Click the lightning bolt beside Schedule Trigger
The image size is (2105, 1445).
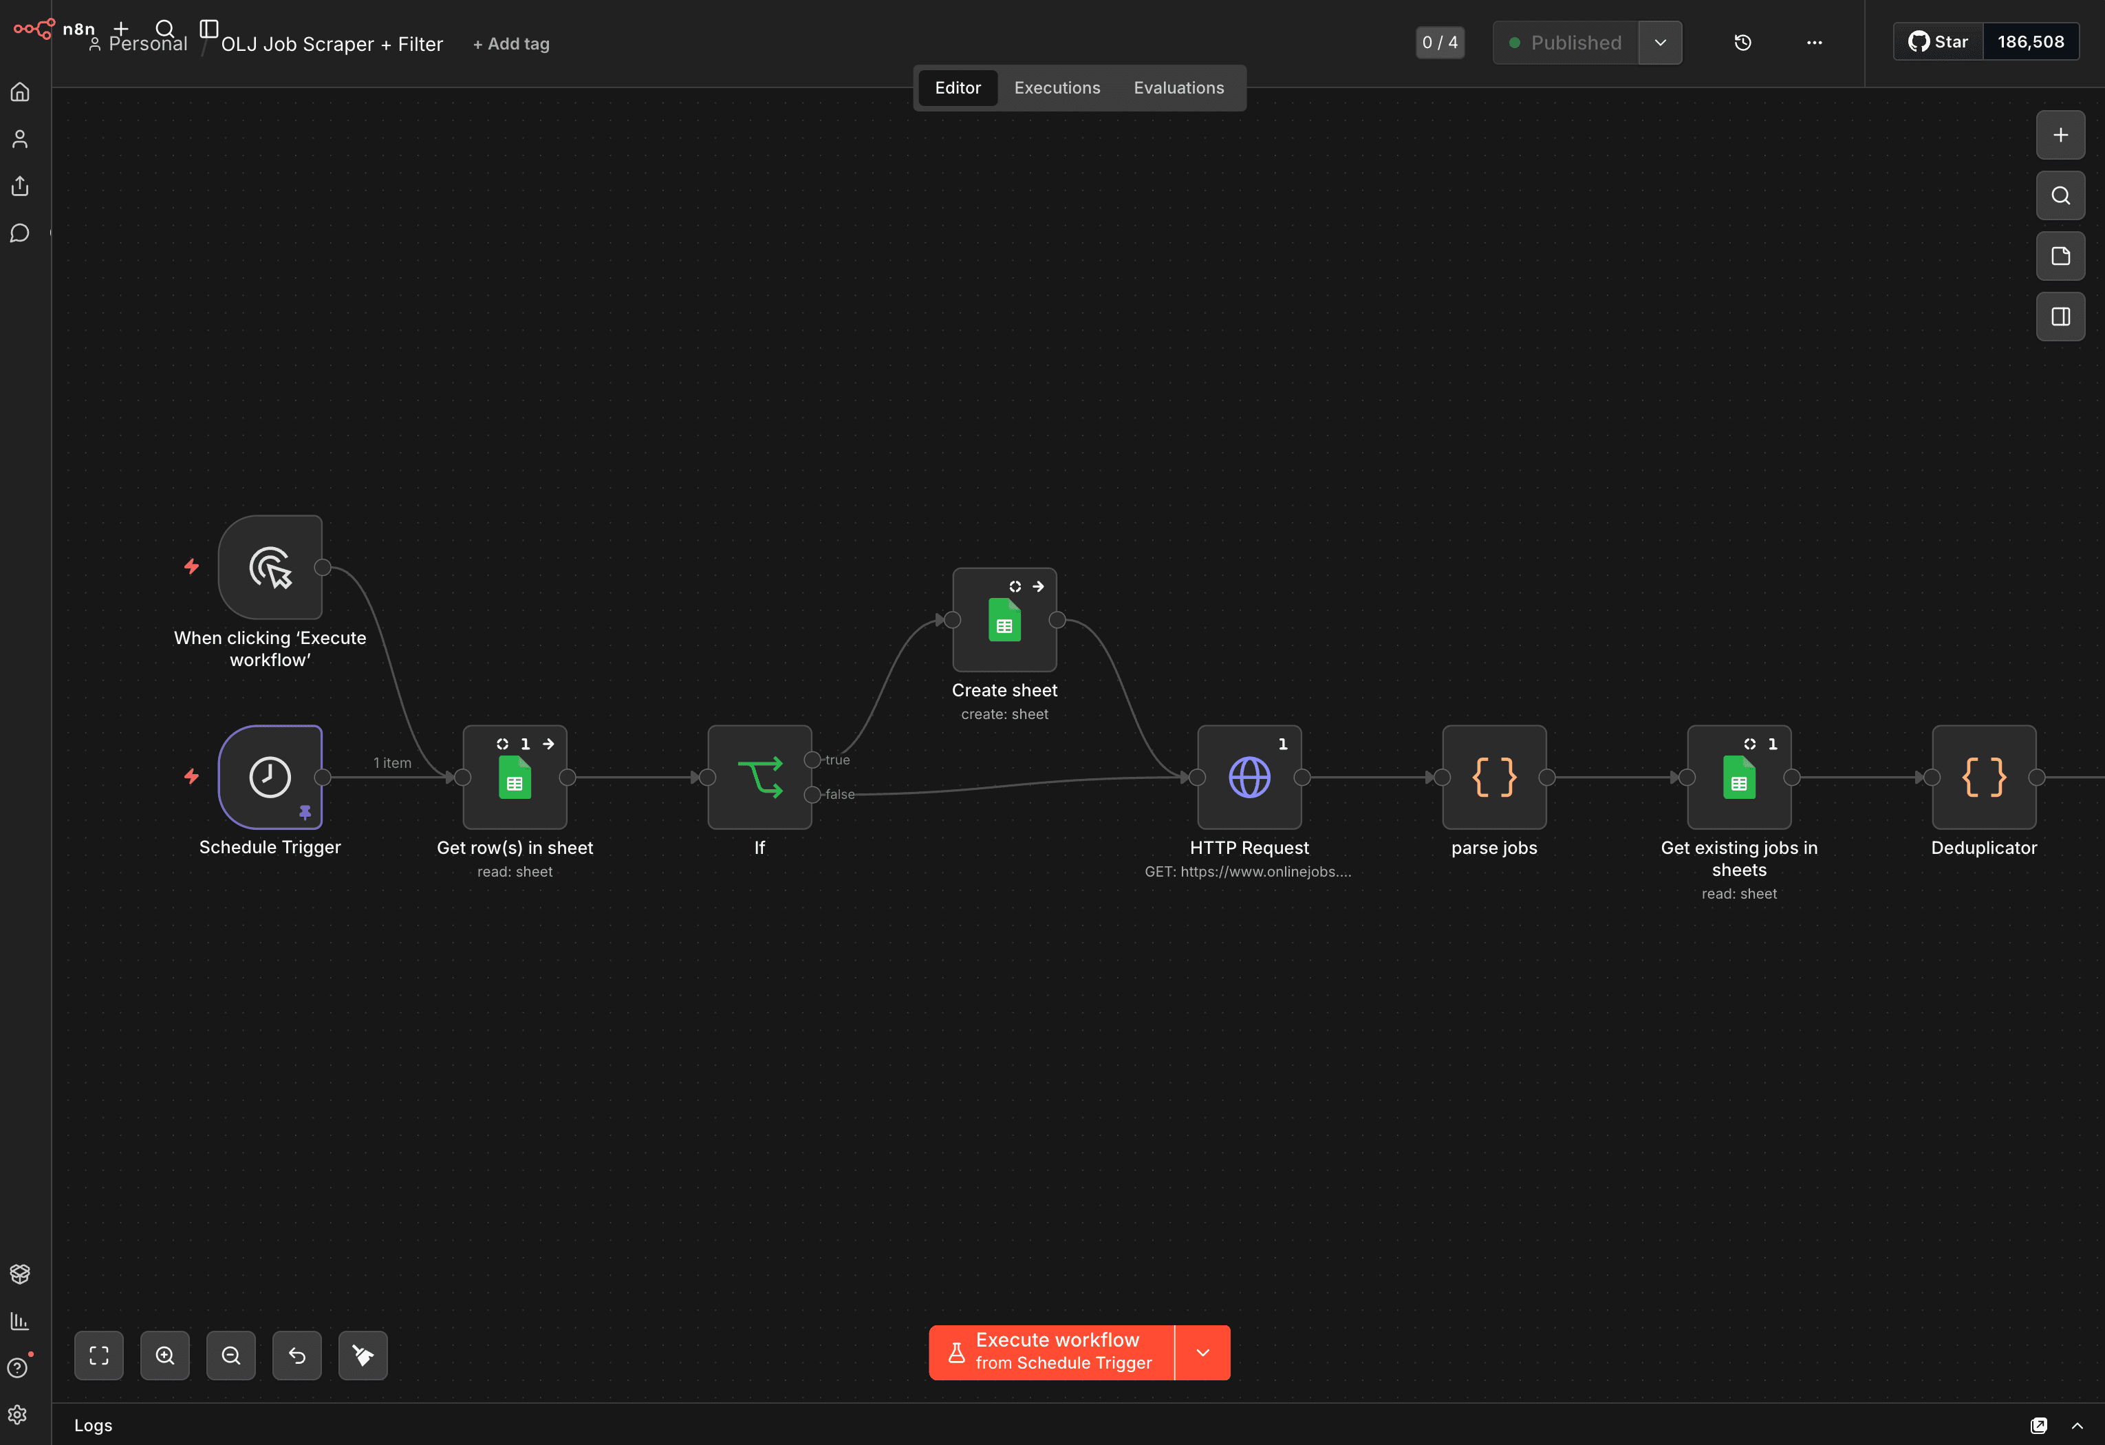191,776
